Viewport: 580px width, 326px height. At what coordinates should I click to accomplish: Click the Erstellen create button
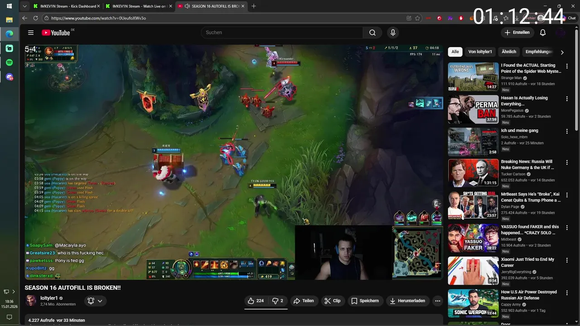point(517,33)
